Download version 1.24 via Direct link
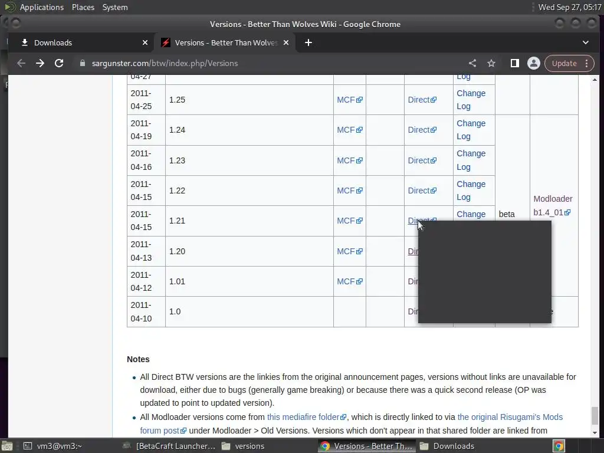 click(x=422, y=130)
